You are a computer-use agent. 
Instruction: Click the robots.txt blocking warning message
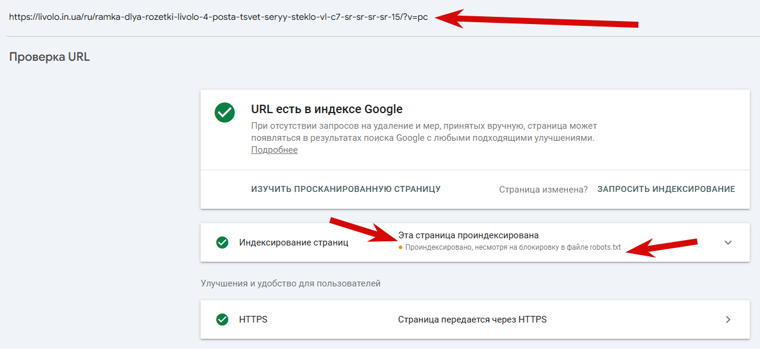pos(512,247)
